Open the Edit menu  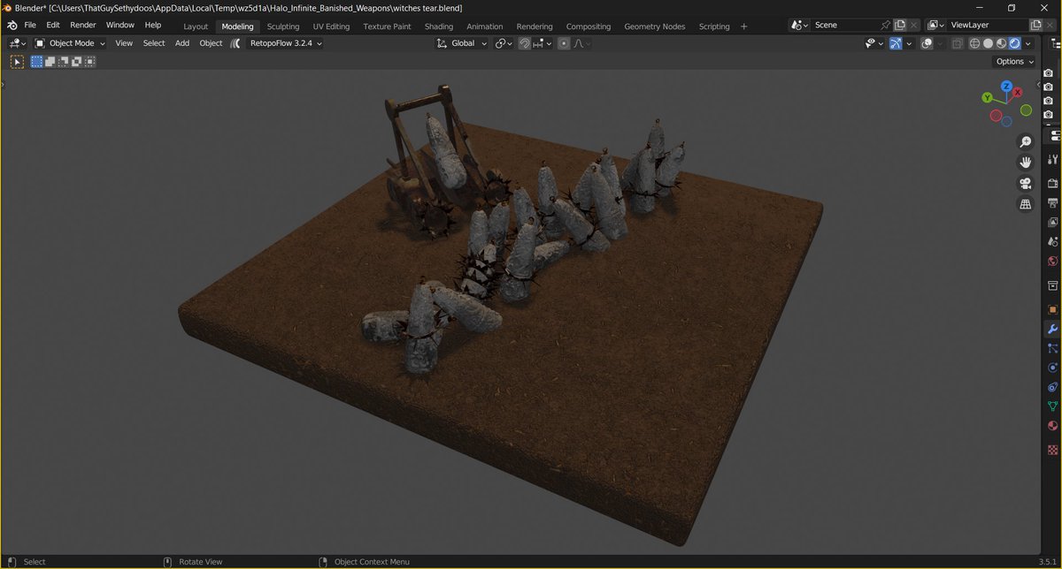53,26
